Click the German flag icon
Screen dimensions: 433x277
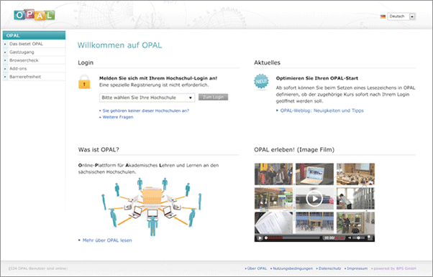(x=383, y=17)
